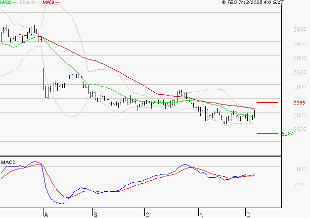Click the 8000 price axis label
Image resolution: width=310 pixels, height=218 pixels.
coord(300,58)
